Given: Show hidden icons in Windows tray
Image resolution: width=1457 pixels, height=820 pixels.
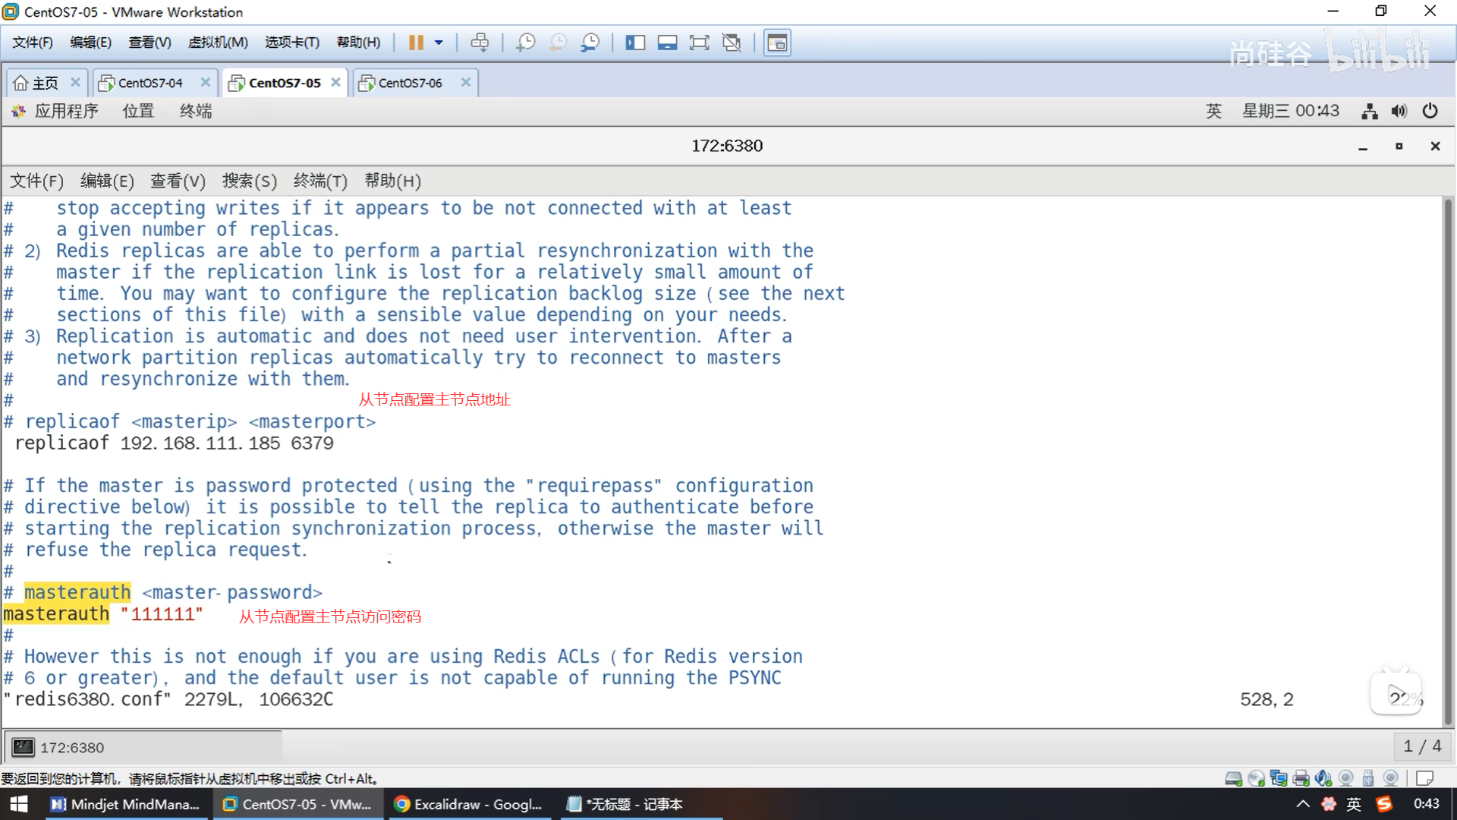Looking at the screenshot, I should click(x=1302, y=804).
